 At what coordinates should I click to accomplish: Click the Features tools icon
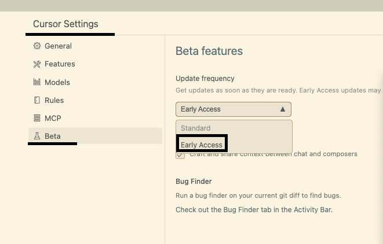point(37,64)
